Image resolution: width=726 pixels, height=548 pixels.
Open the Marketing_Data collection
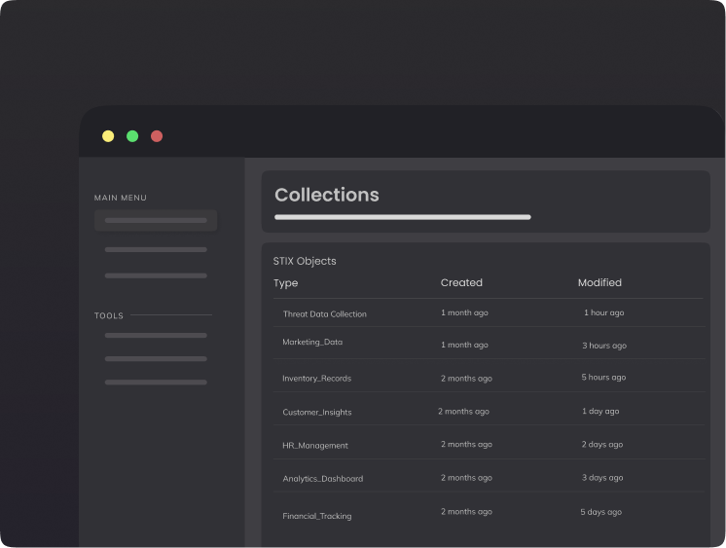(312, 343)
